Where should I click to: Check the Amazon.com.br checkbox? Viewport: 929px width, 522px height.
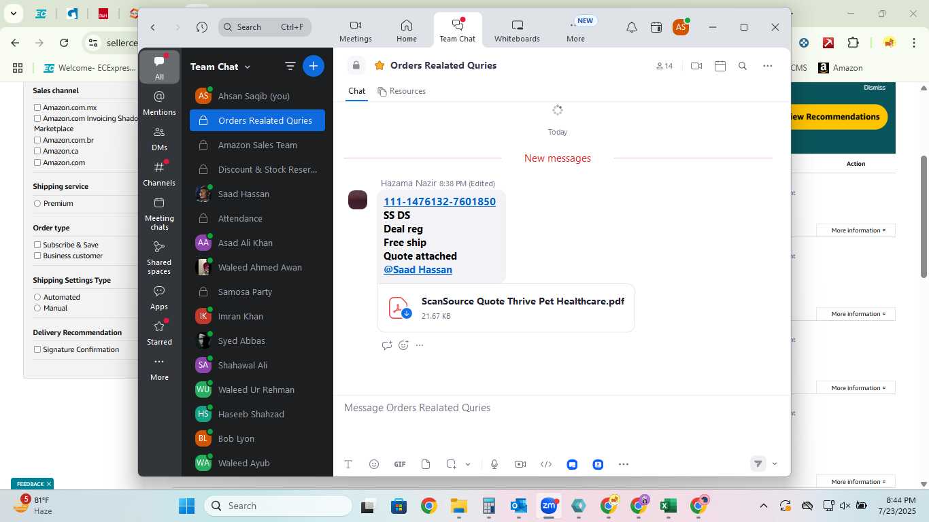pyautogui.click(x=37, y=140)
